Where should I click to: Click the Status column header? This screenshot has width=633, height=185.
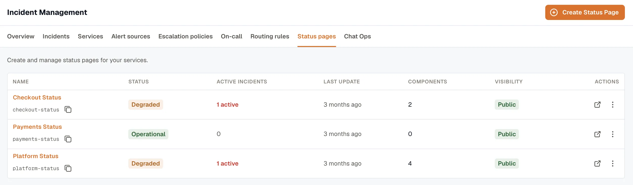(x=139, y=82)
